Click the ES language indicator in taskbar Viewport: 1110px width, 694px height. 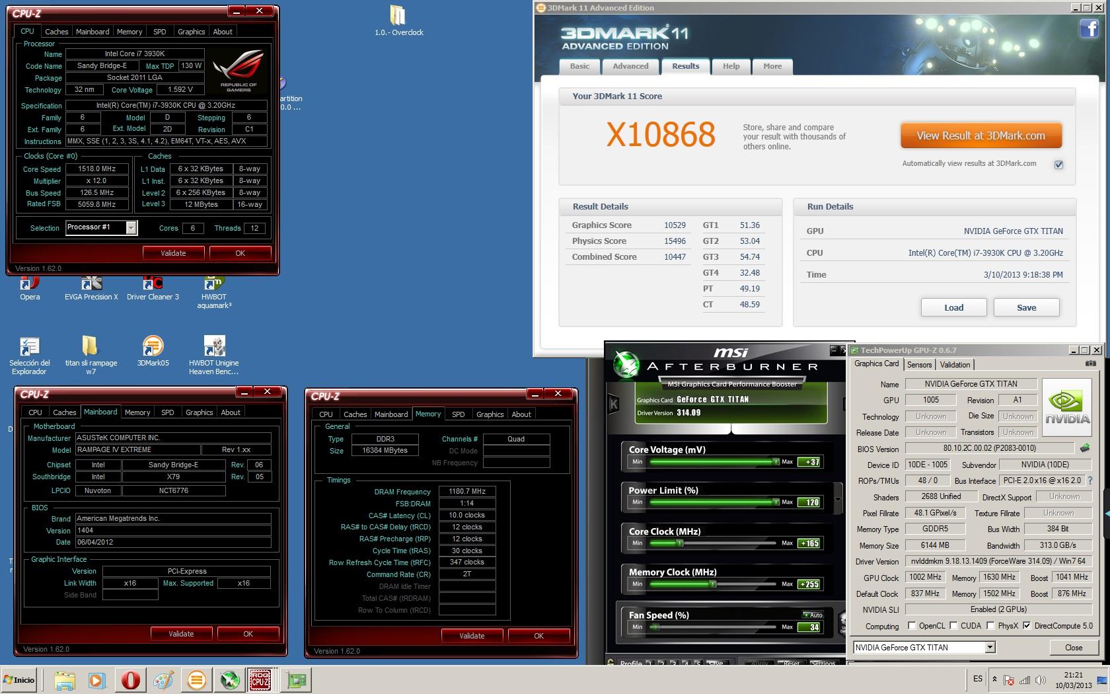[x=977, y=679]
